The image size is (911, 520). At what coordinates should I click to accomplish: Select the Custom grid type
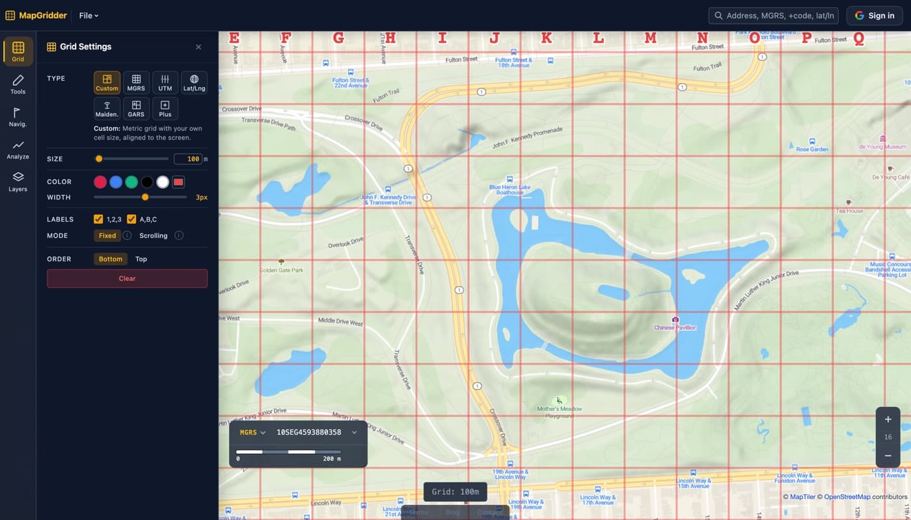click(x=107, y=83)
